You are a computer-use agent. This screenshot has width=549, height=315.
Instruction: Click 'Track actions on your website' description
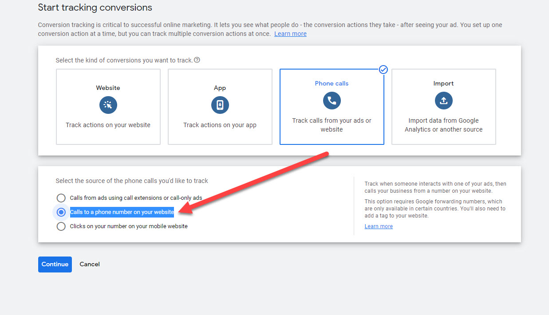108,125
